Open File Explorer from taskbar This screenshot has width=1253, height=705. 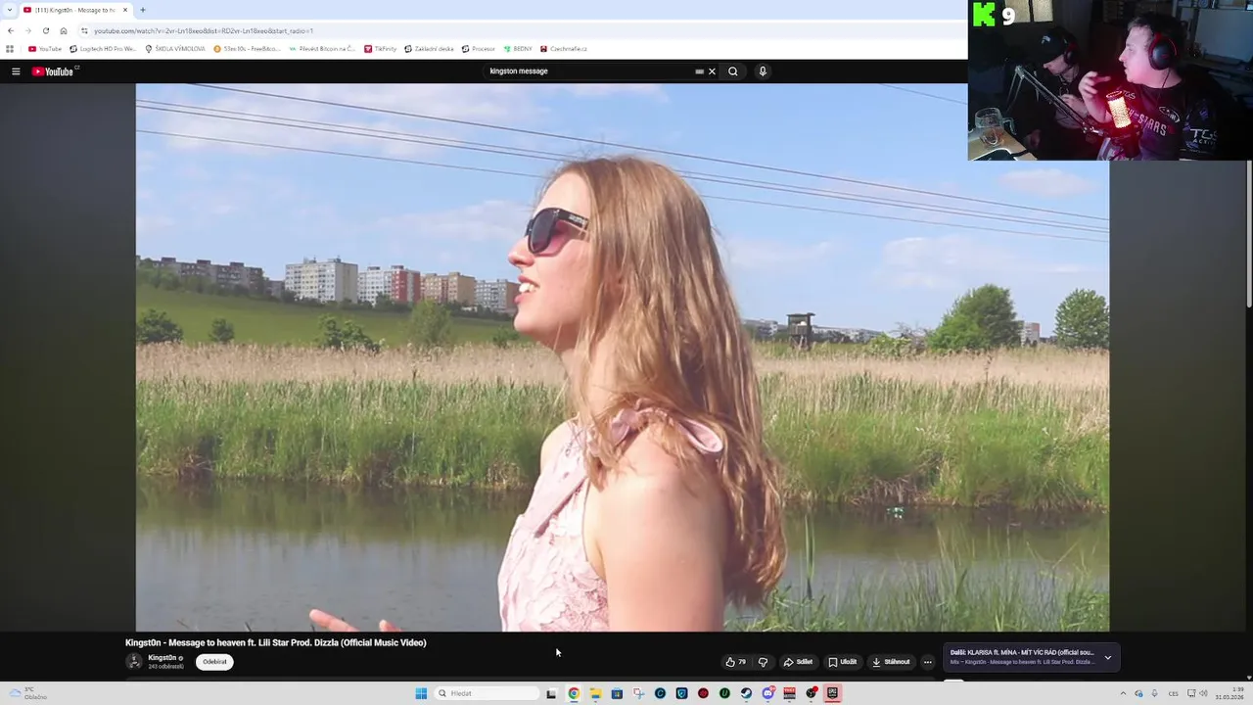coord(595,693)
